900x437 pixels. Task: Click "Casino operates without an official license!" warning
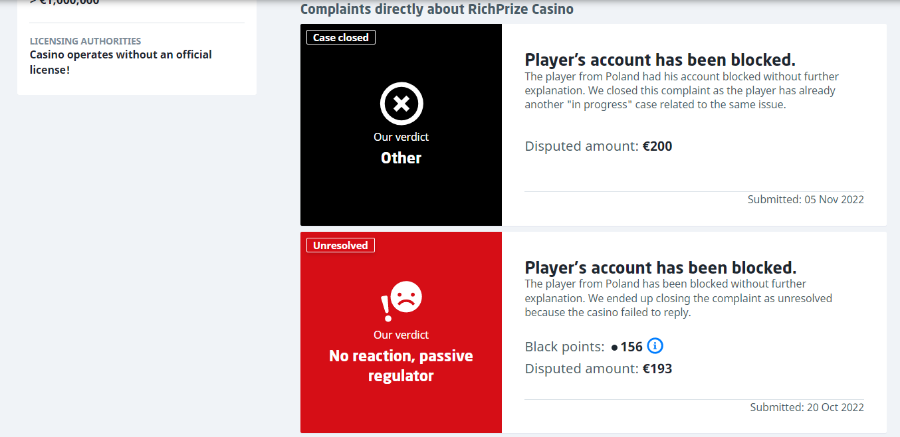click(121, 62)
